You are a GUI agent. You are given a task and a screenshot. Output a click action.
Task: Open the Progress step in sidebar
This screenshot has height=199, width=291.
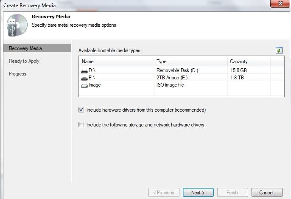tap(17, 74)
